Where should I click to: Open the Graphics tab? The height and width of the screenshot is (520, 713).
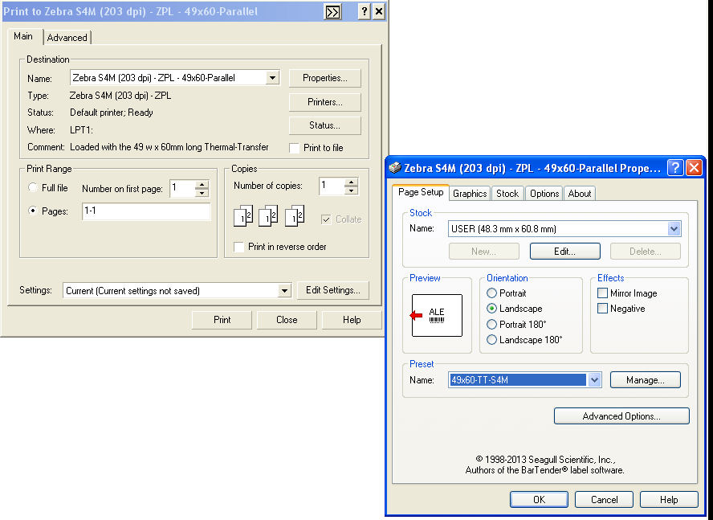pyautogui.click(x=470, y=194)
